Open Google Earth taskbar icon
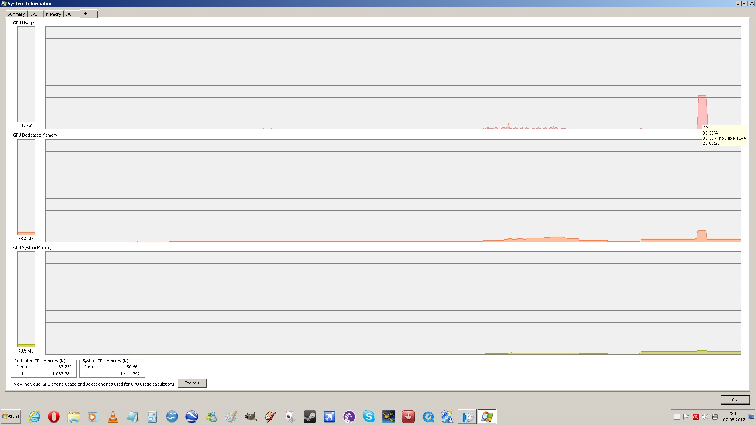Viewport: 756px width, 425px height. coord(192,417)
